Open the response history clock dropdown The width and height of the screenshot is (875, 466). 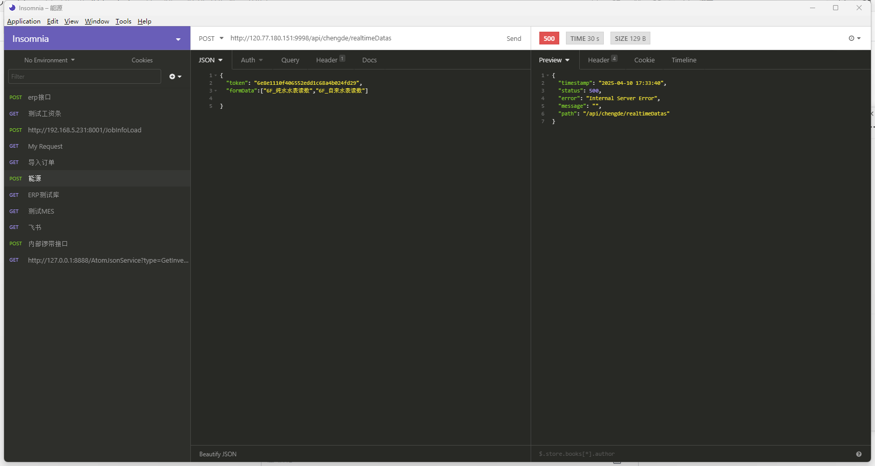(855, 38)
